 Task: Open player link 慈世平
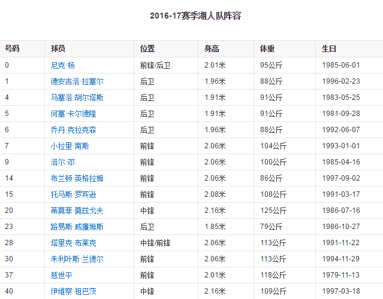[61, 275]
